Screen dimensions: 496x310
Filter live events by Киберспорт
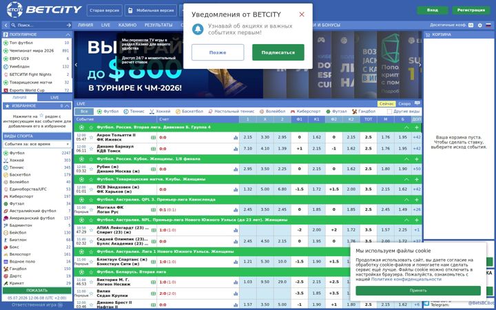pyautogui.click(x=306, y=112)
